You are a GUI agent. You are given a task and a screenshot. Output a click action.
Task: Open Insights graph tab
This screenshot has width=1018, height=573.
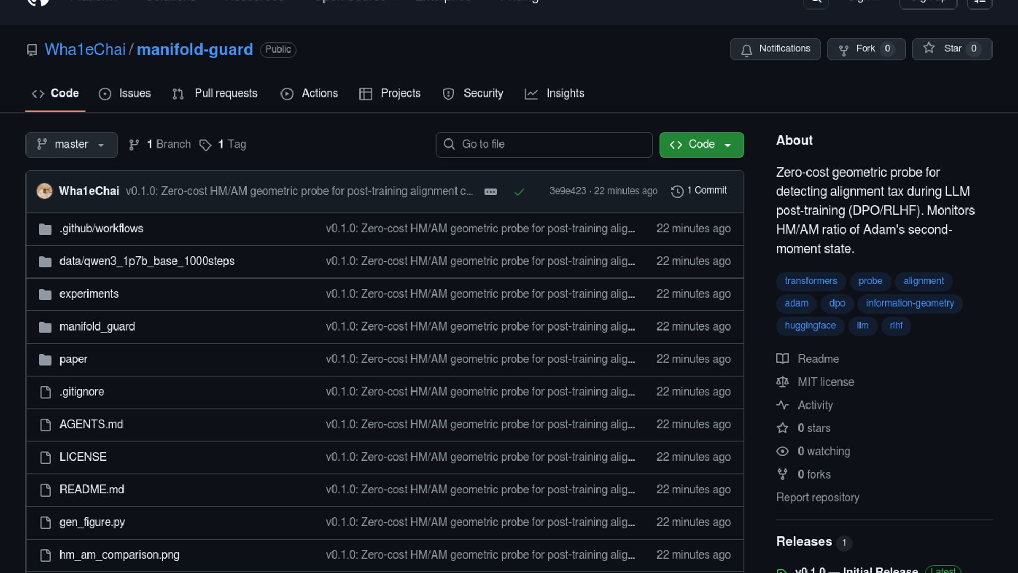click(x=554, y=93)
